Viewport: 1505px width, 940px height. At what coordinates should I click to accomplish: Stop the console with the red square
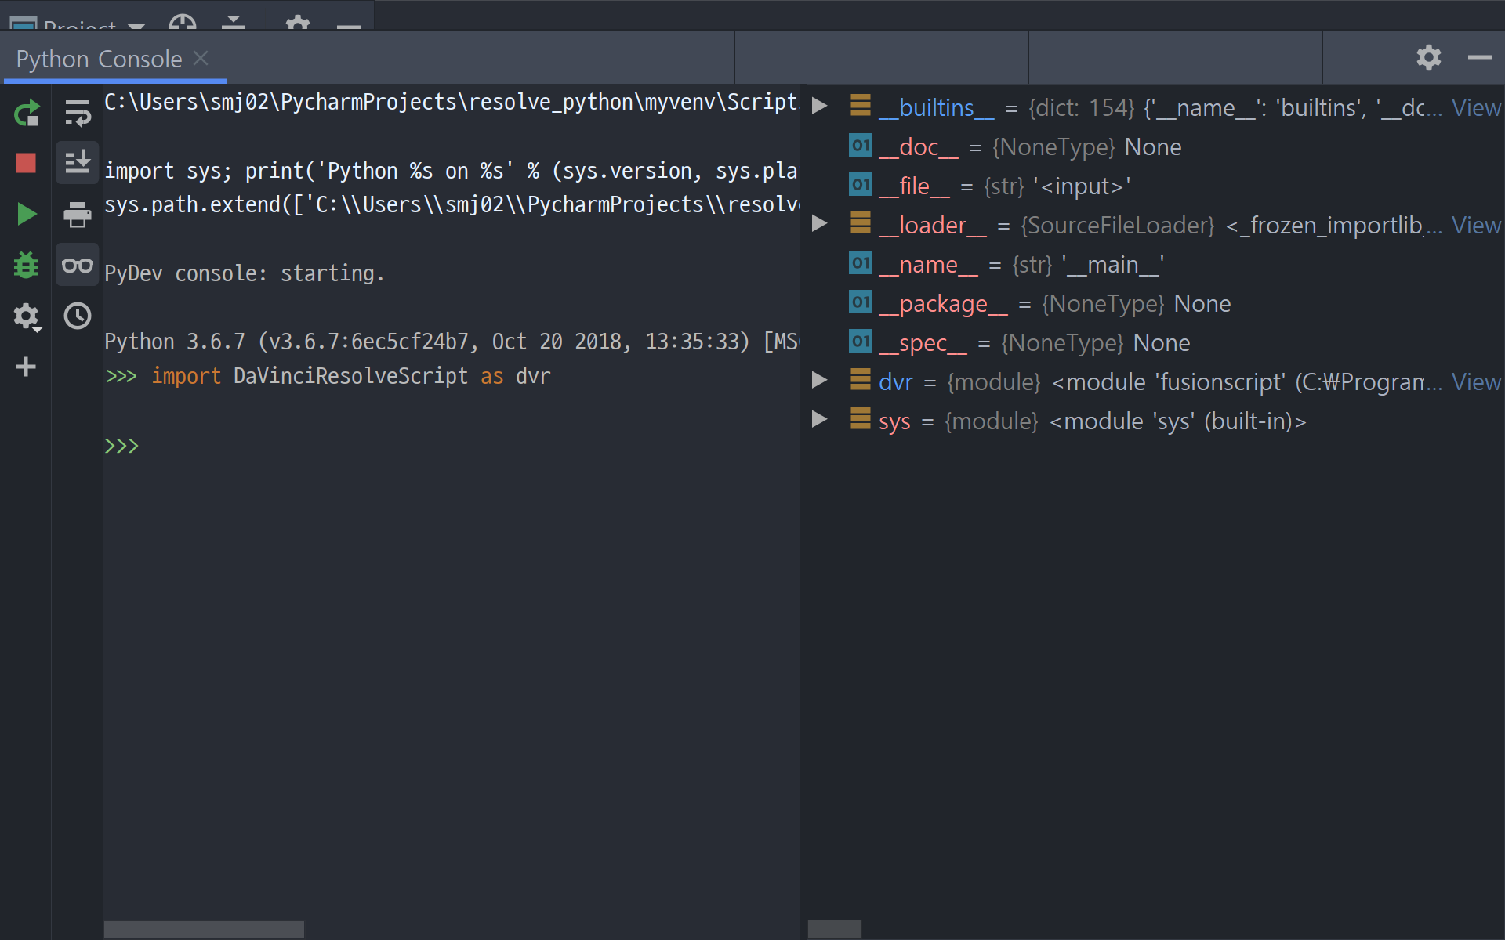pos(26,163)
